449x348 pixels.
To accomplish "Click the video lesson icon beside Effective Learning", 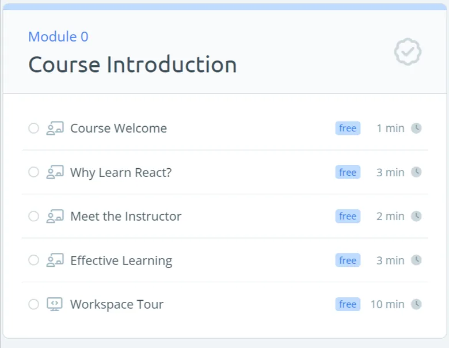I will (x=55, y=260).
